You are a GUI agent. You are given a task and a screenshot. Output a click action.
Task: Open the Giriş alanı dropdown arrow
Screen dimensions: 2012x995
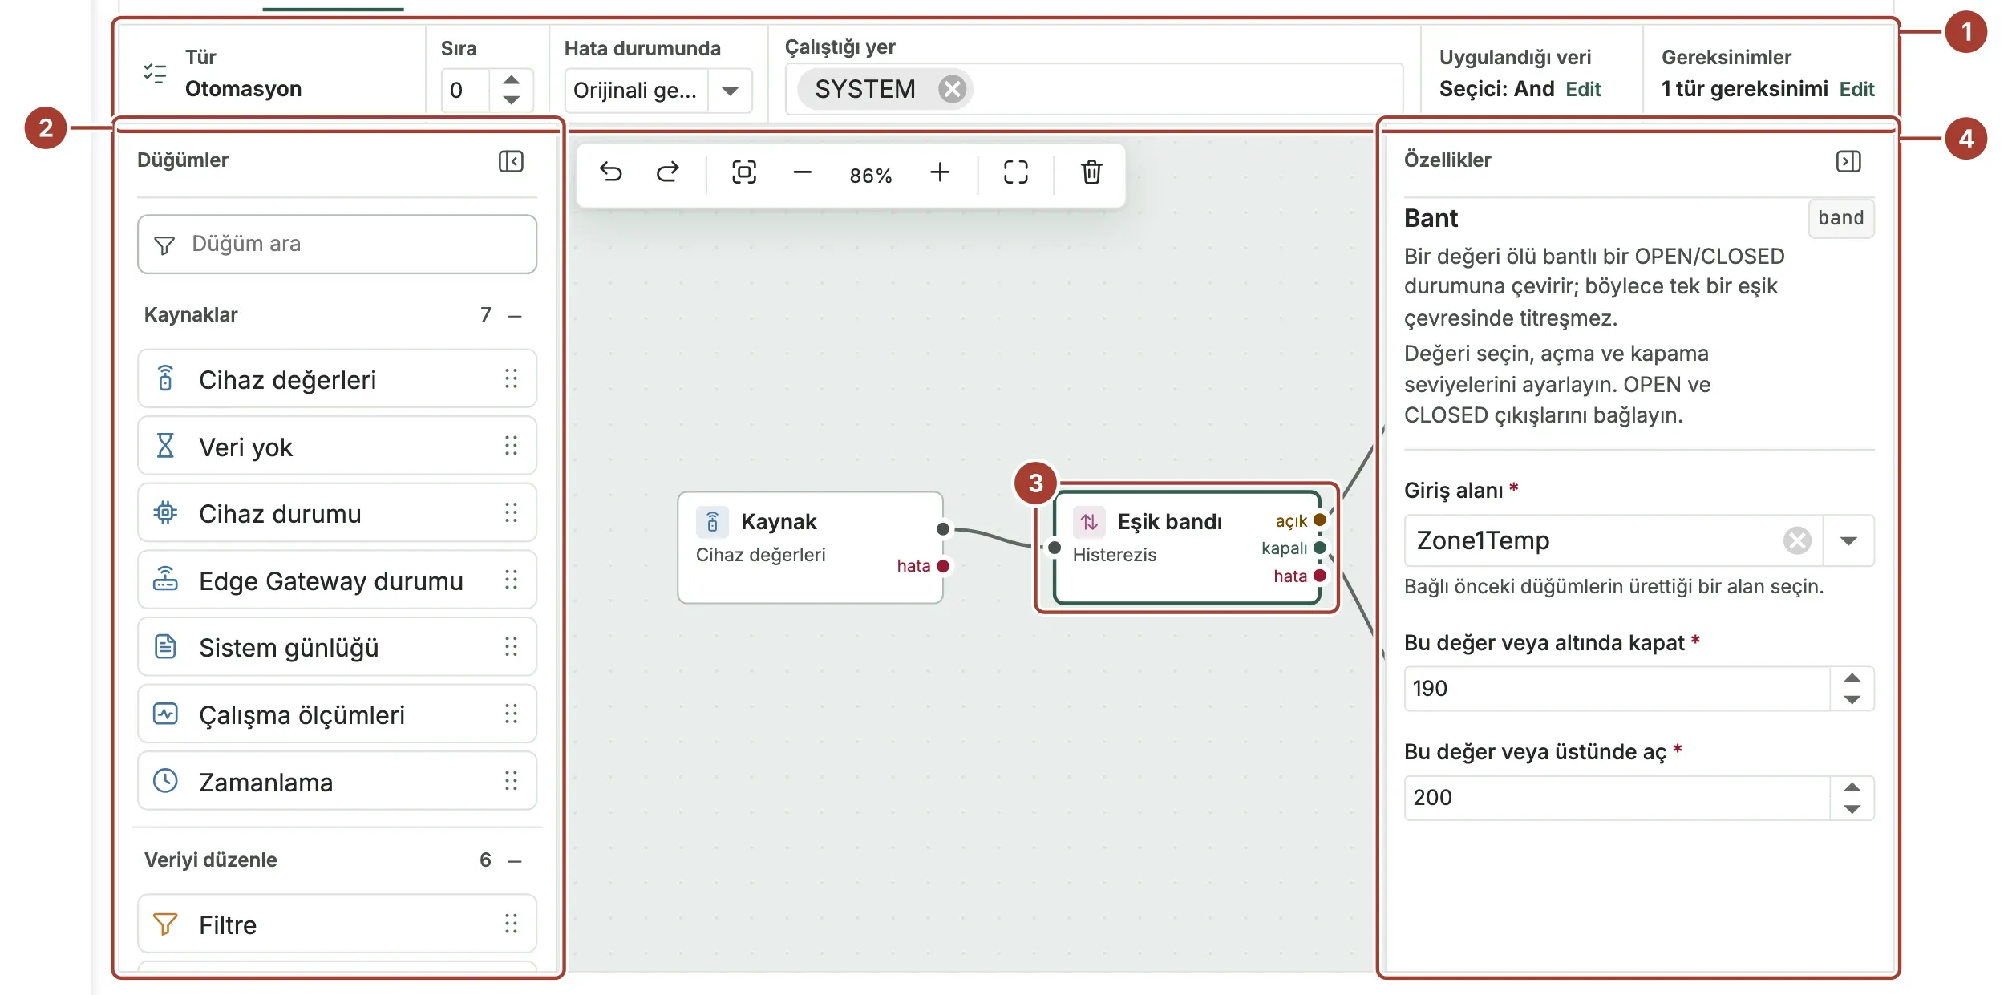[x=1848, y=540]
